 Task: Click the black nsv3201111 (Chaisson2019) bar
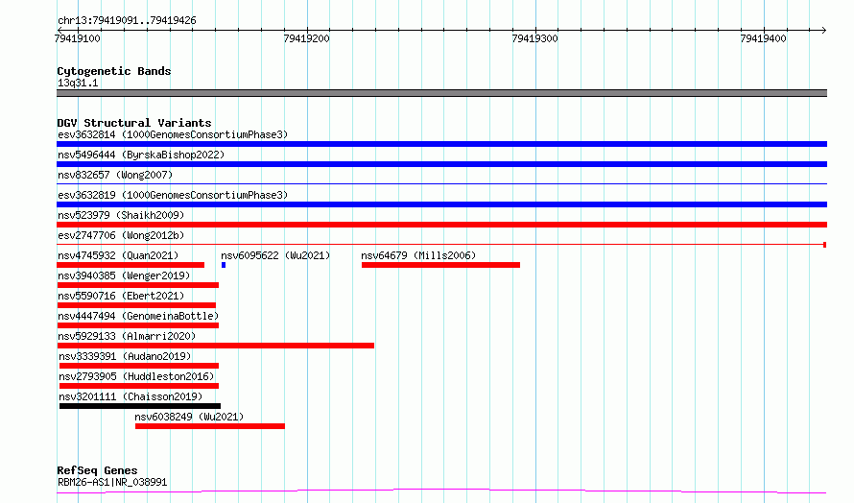[x=140, y=406]
